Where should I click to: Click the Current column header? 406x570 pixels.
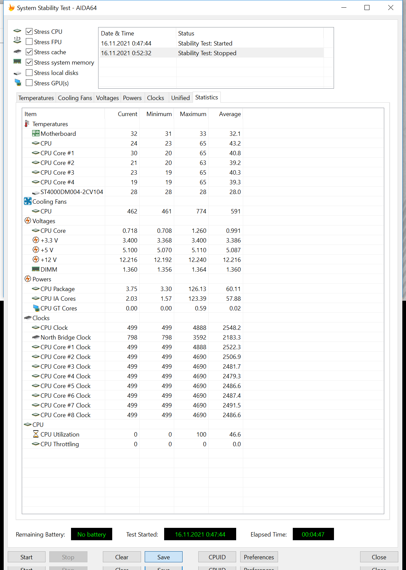click(122, 114)
